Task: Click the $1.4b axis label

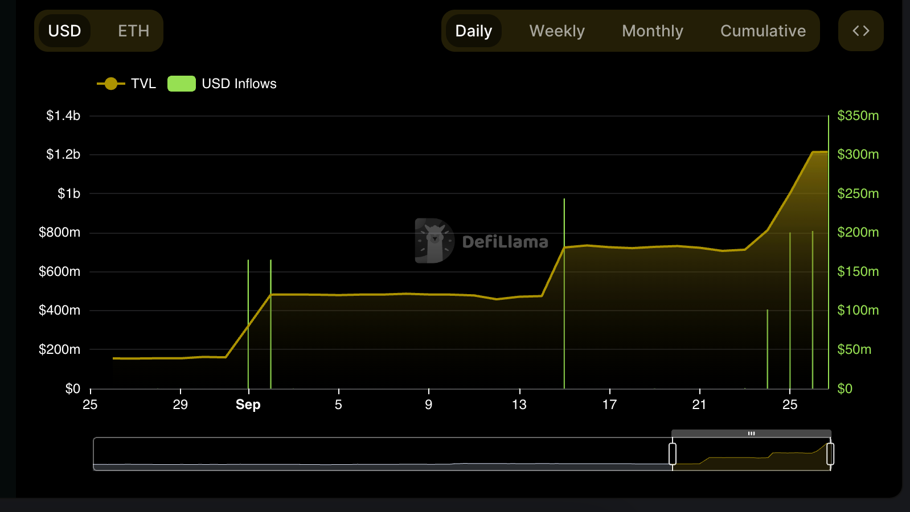Action: point(63,115)
